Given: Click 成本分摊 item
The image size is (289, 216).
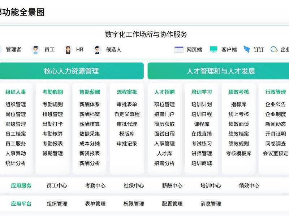Looking at the screenshot, I should tap(90, 144).
